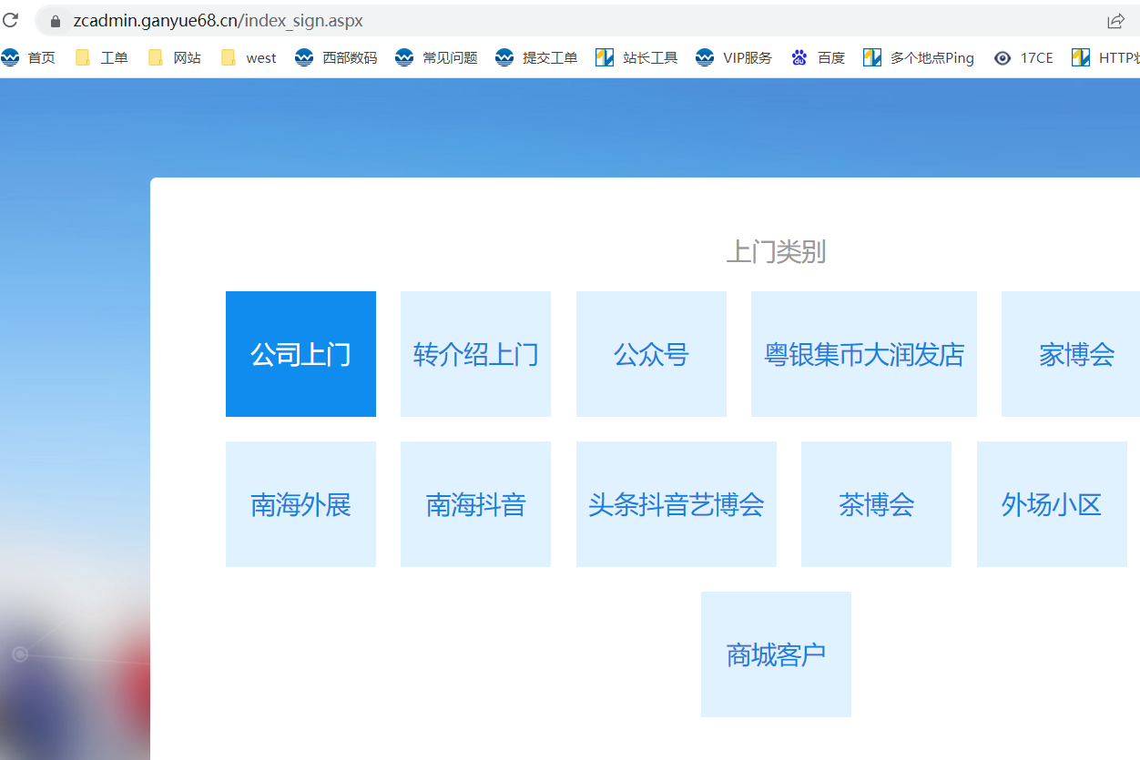Select the 头条抖音艺博会 tile
The image size is (1140, 760).
(x=676, y=504)
